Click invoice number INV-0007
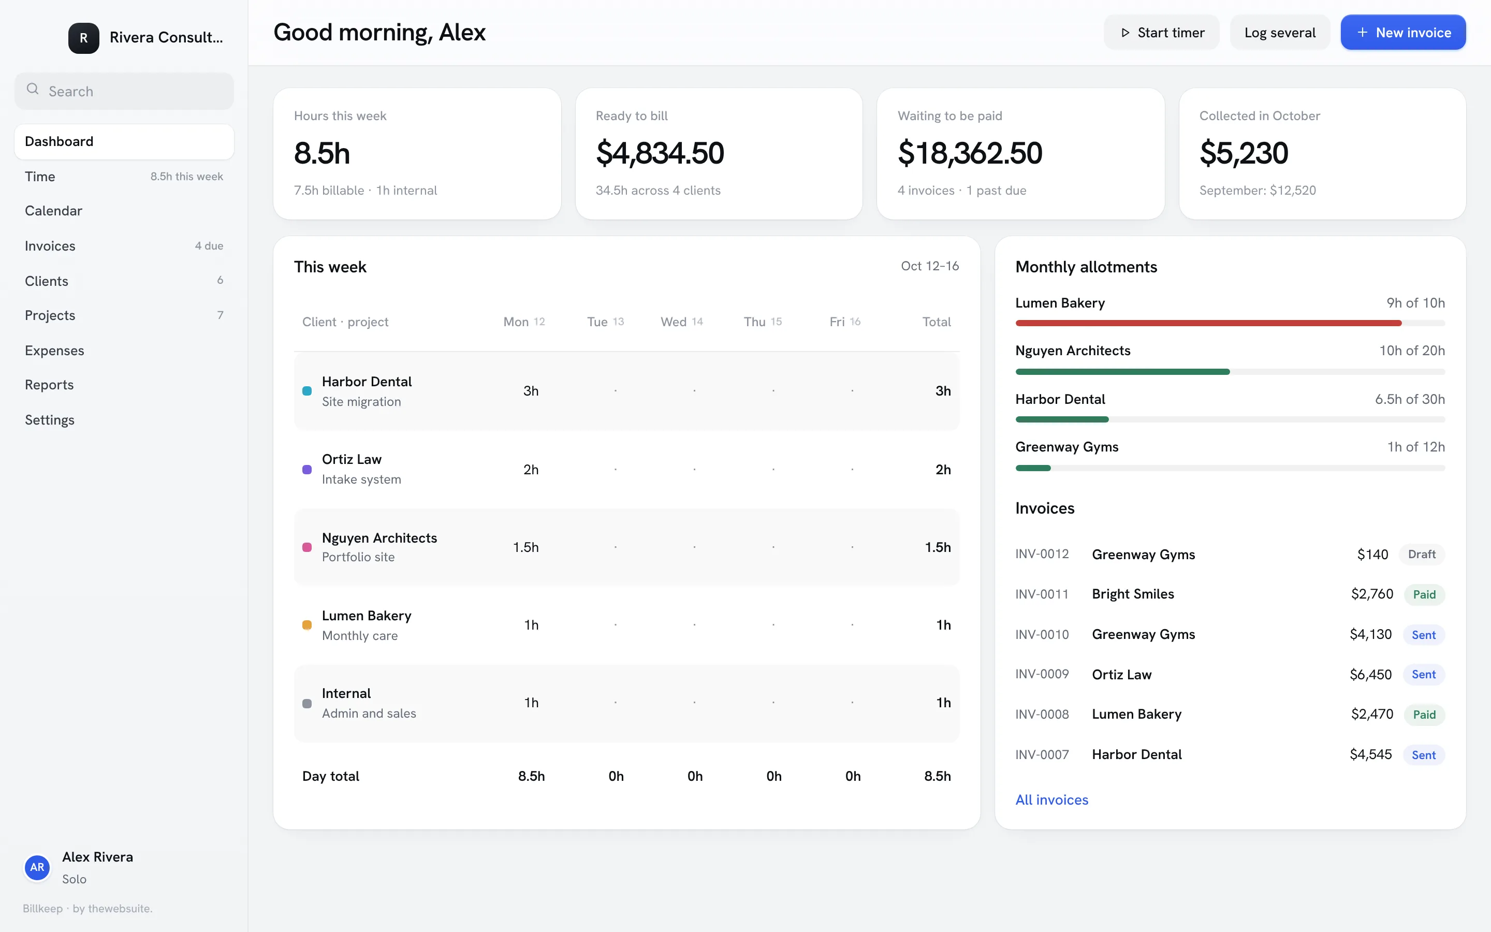Viewport: 1491px width, 932px height. click(1042, 754)
